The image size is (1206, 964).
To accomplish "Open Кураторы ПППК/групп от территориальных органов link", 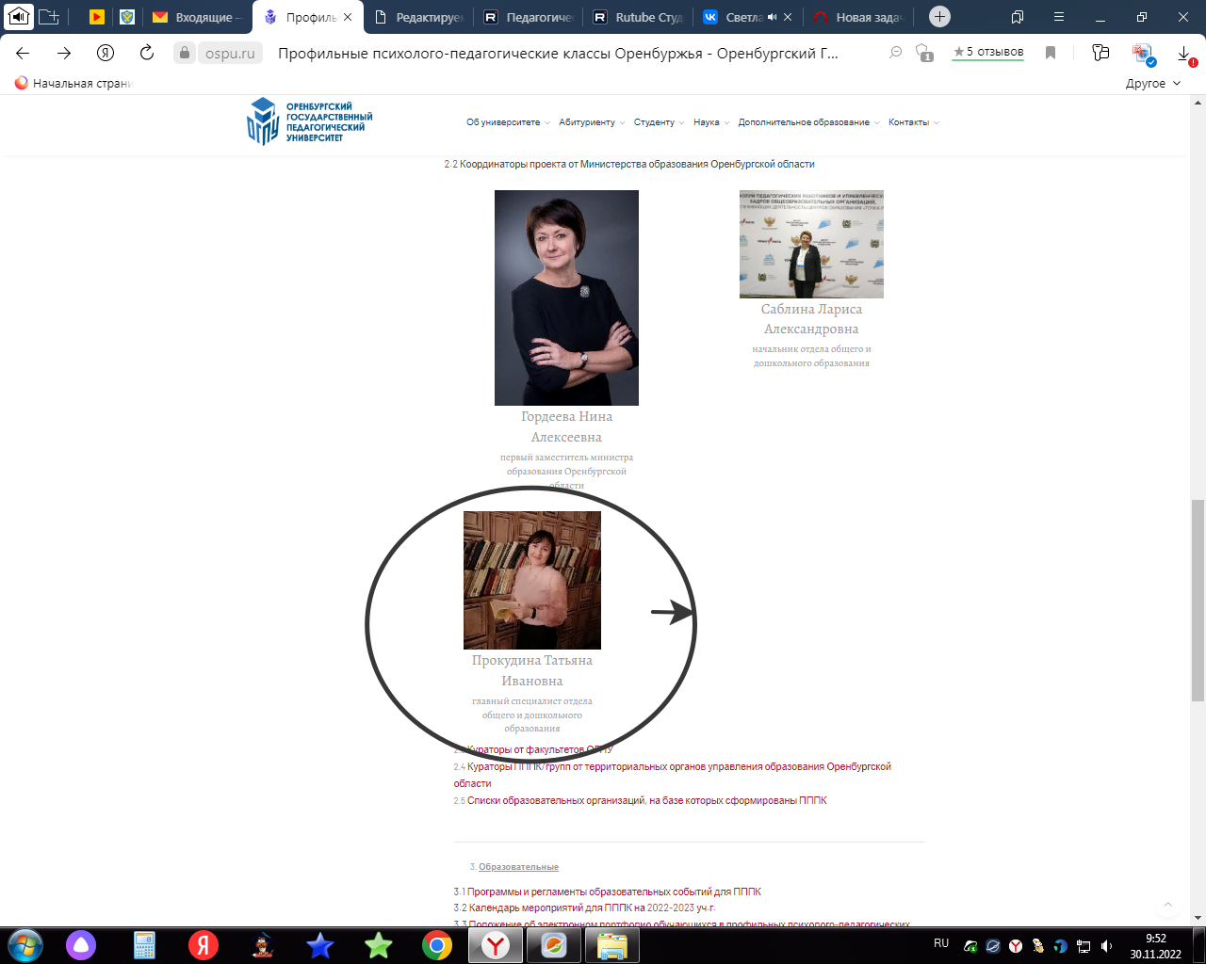I will point(672,775).
